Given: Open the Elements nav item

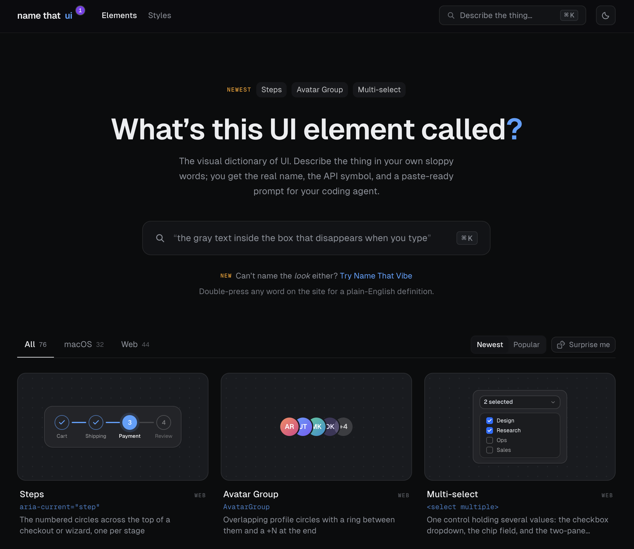Looking at the screenshot, I should click(x=119, y=15).
